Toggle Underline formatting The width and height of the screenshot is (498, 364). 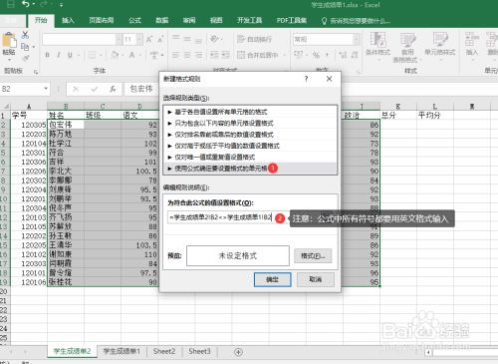70,55
